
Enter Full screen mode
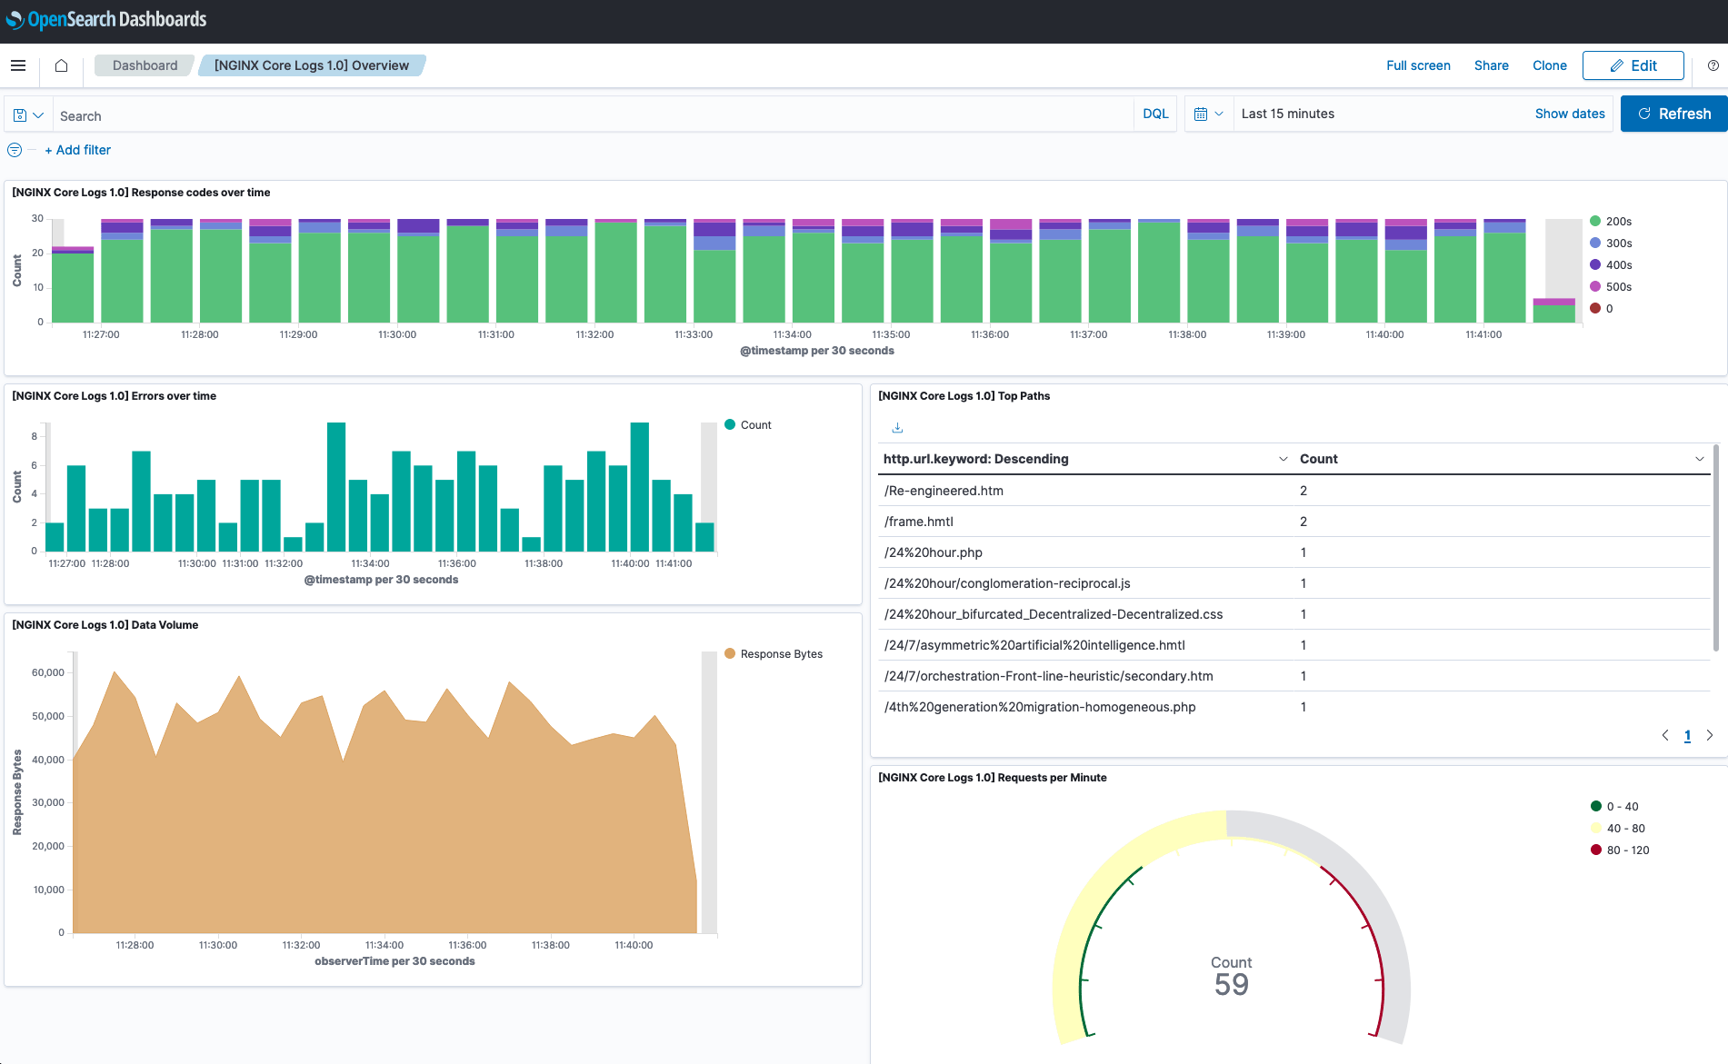tap(1418, 65)
